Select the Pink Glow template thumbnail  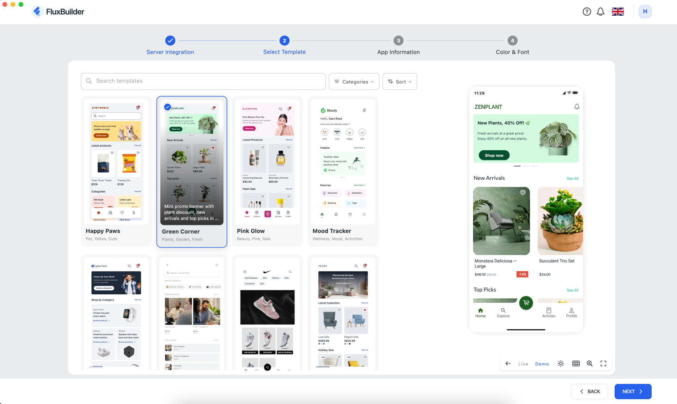coord(268,161)
